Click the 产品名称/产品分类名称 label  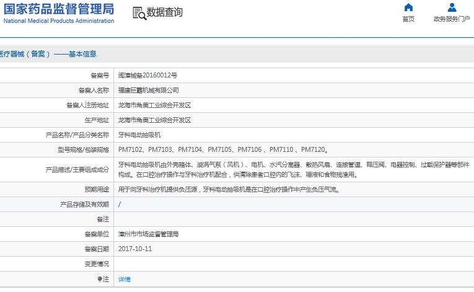click(x=77, y=135)
